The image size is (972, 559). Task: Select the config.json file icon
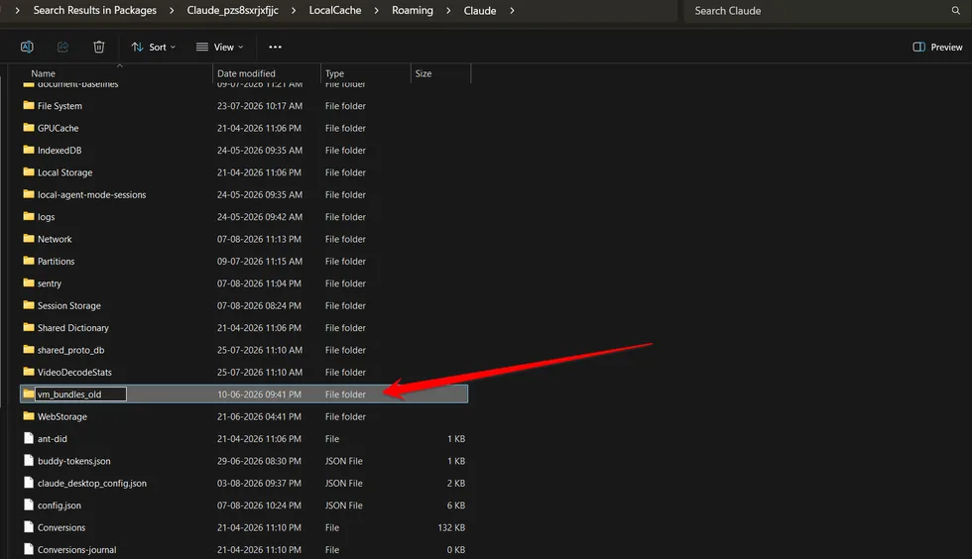point(29,505)
